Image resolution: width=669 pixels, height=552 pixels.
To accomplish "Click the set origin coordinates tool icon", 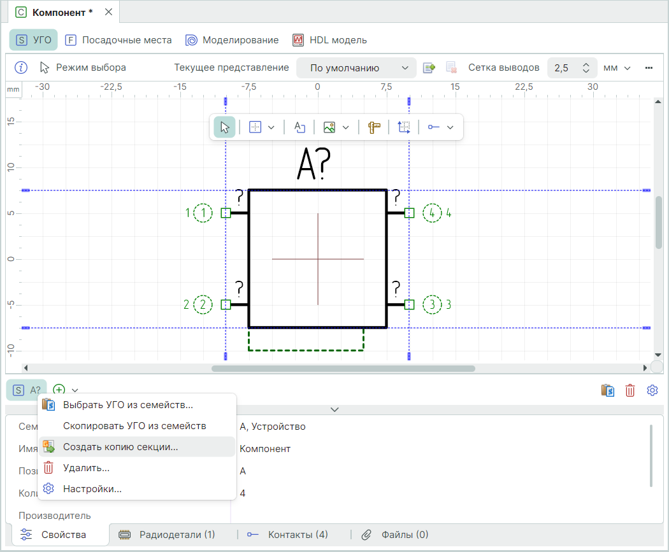I will 404,127.
